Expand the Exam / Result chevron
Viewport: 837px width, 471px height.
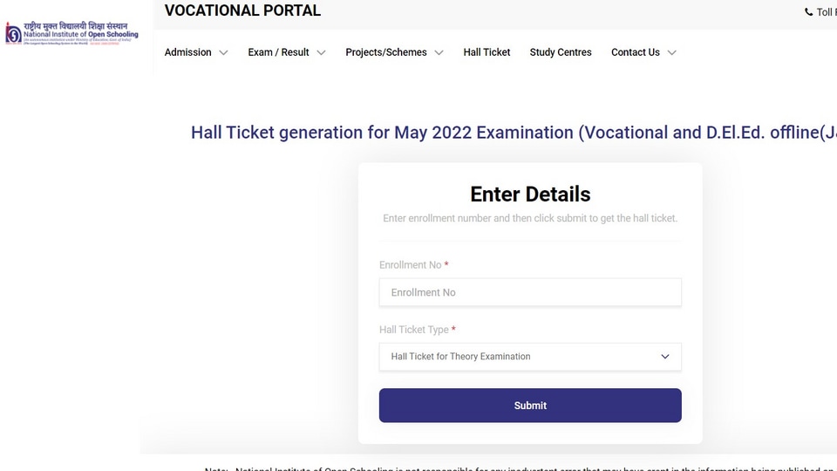pyautogui.click(x=322, y=52)
